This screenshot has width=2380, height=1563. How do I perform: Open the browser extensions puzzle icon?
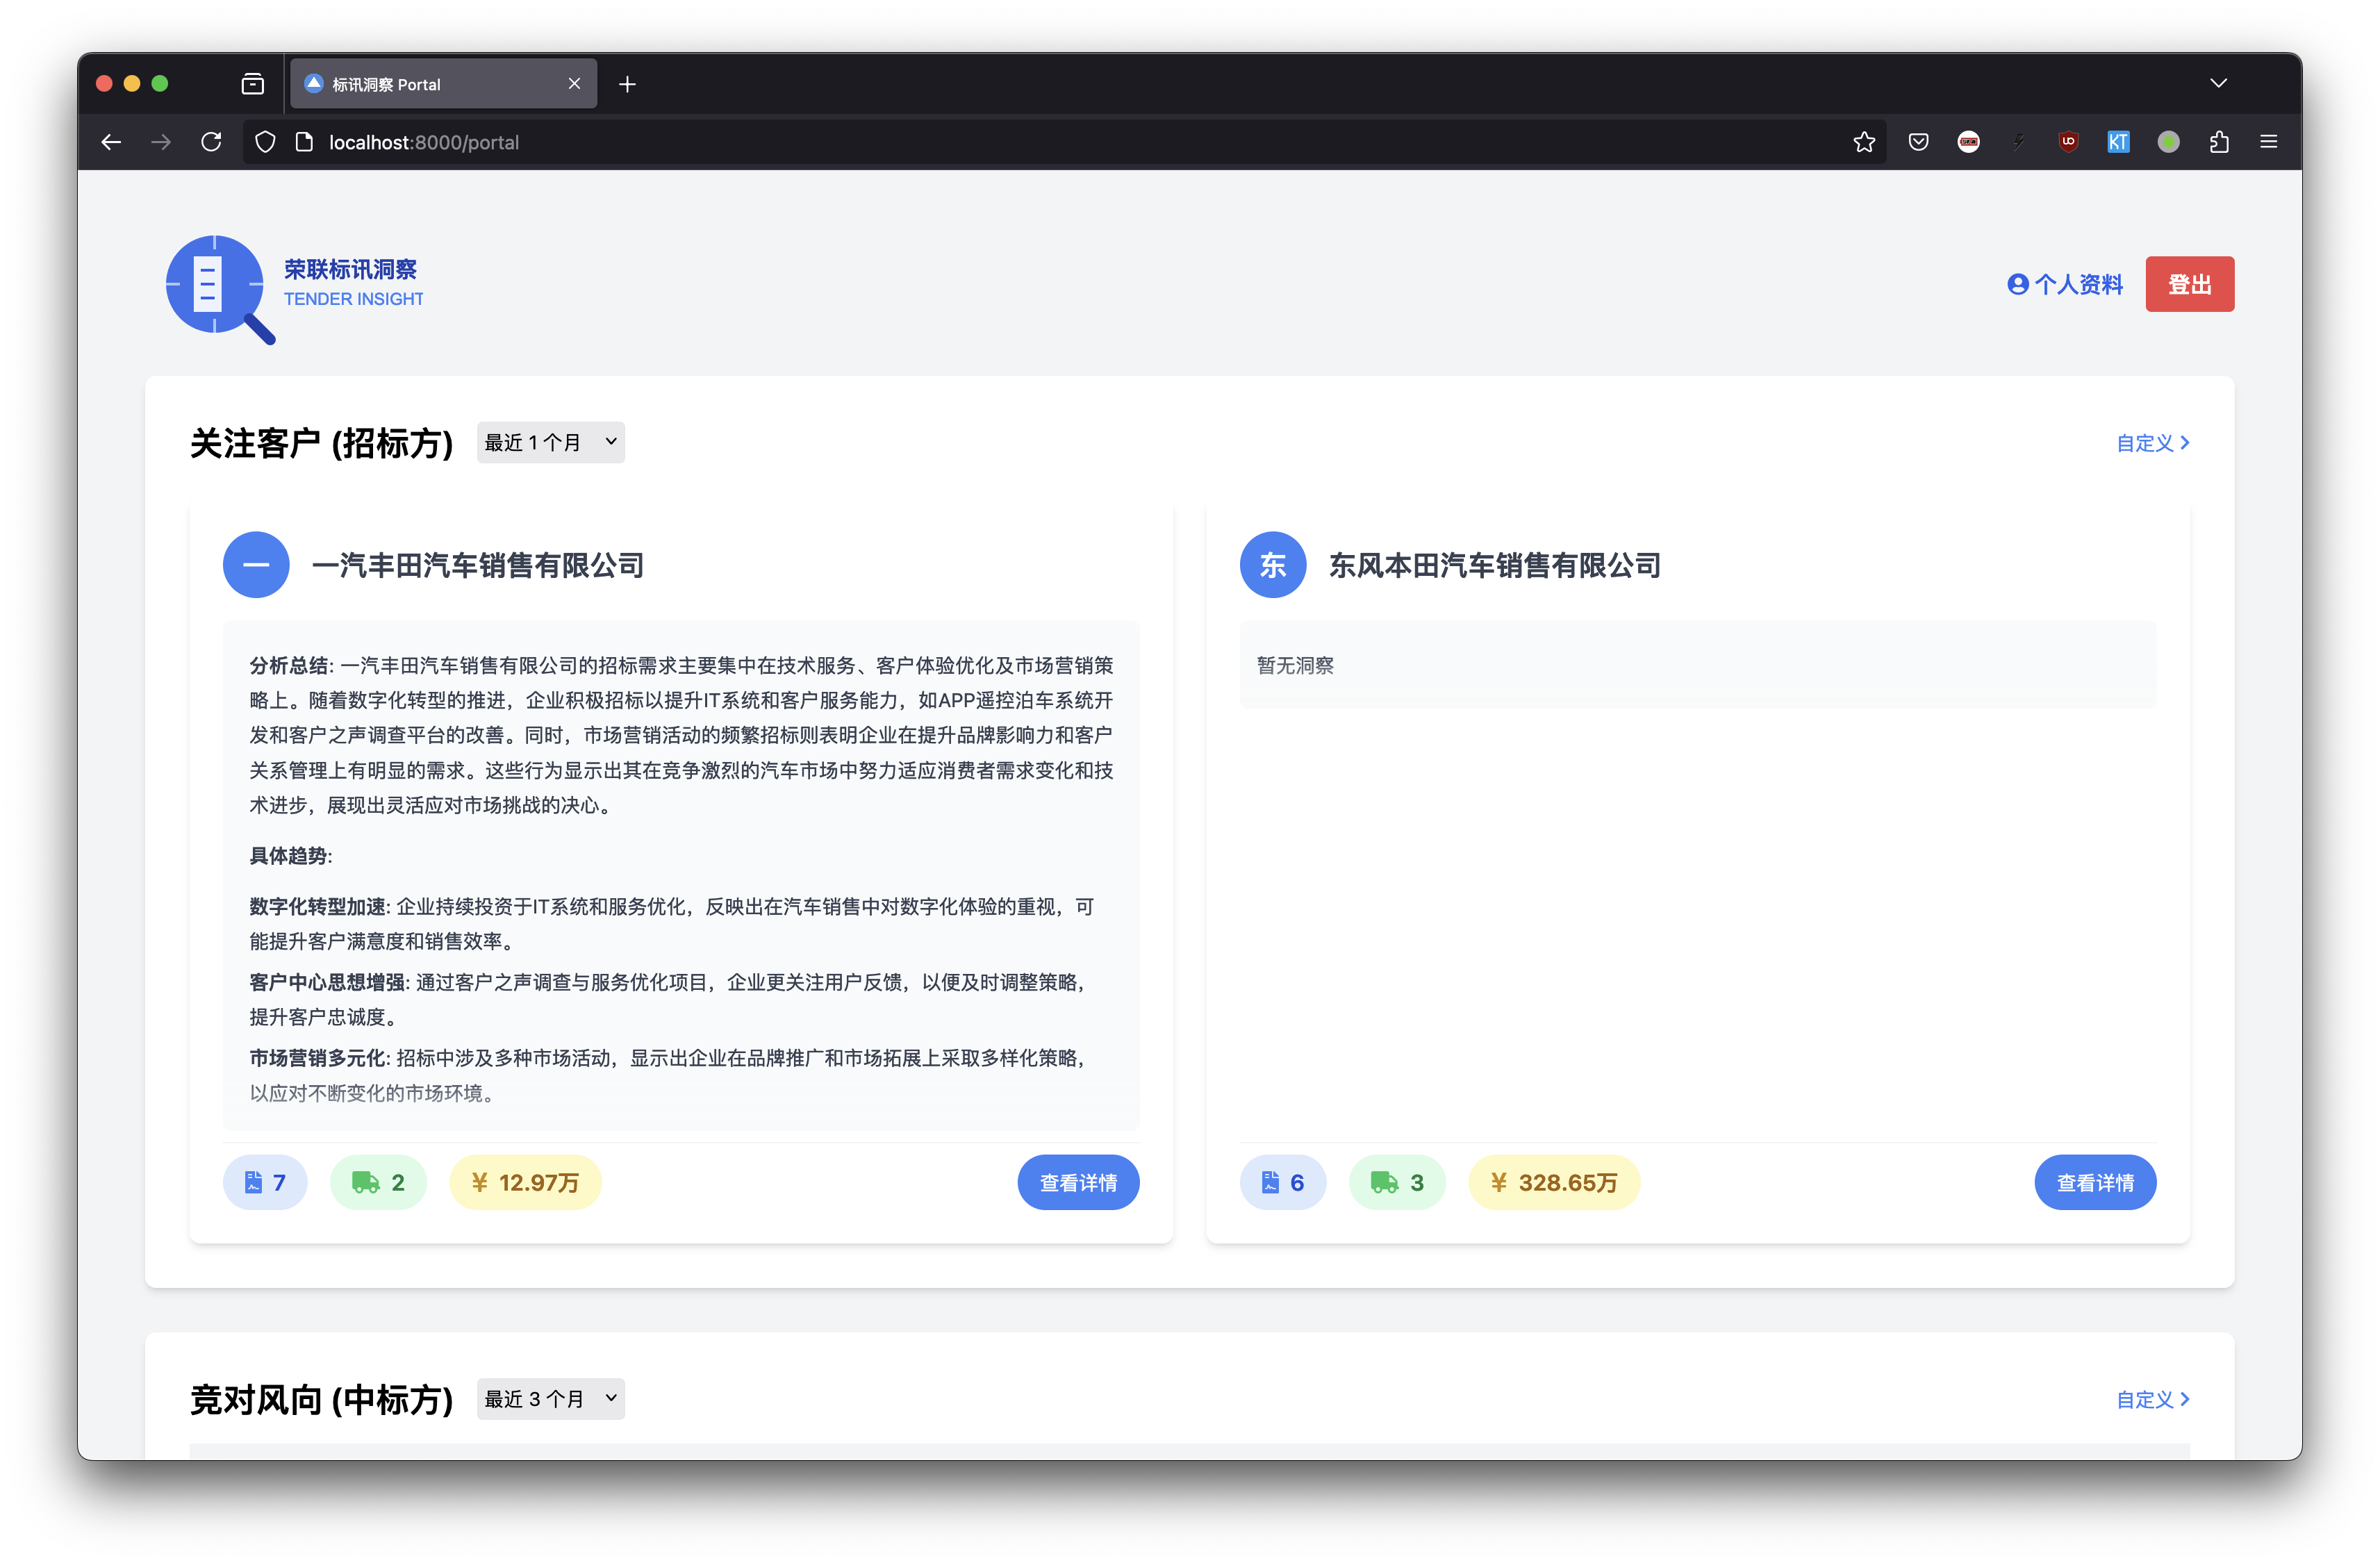(2218, 142)
